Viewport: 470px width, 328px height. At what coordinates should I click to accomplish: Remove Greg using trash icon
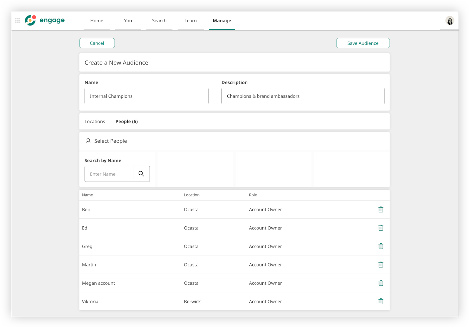[381, 246]
